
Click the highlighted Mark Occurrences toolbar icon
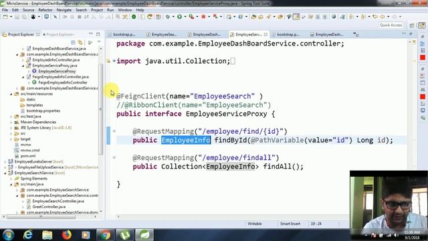tap(296, 17)
